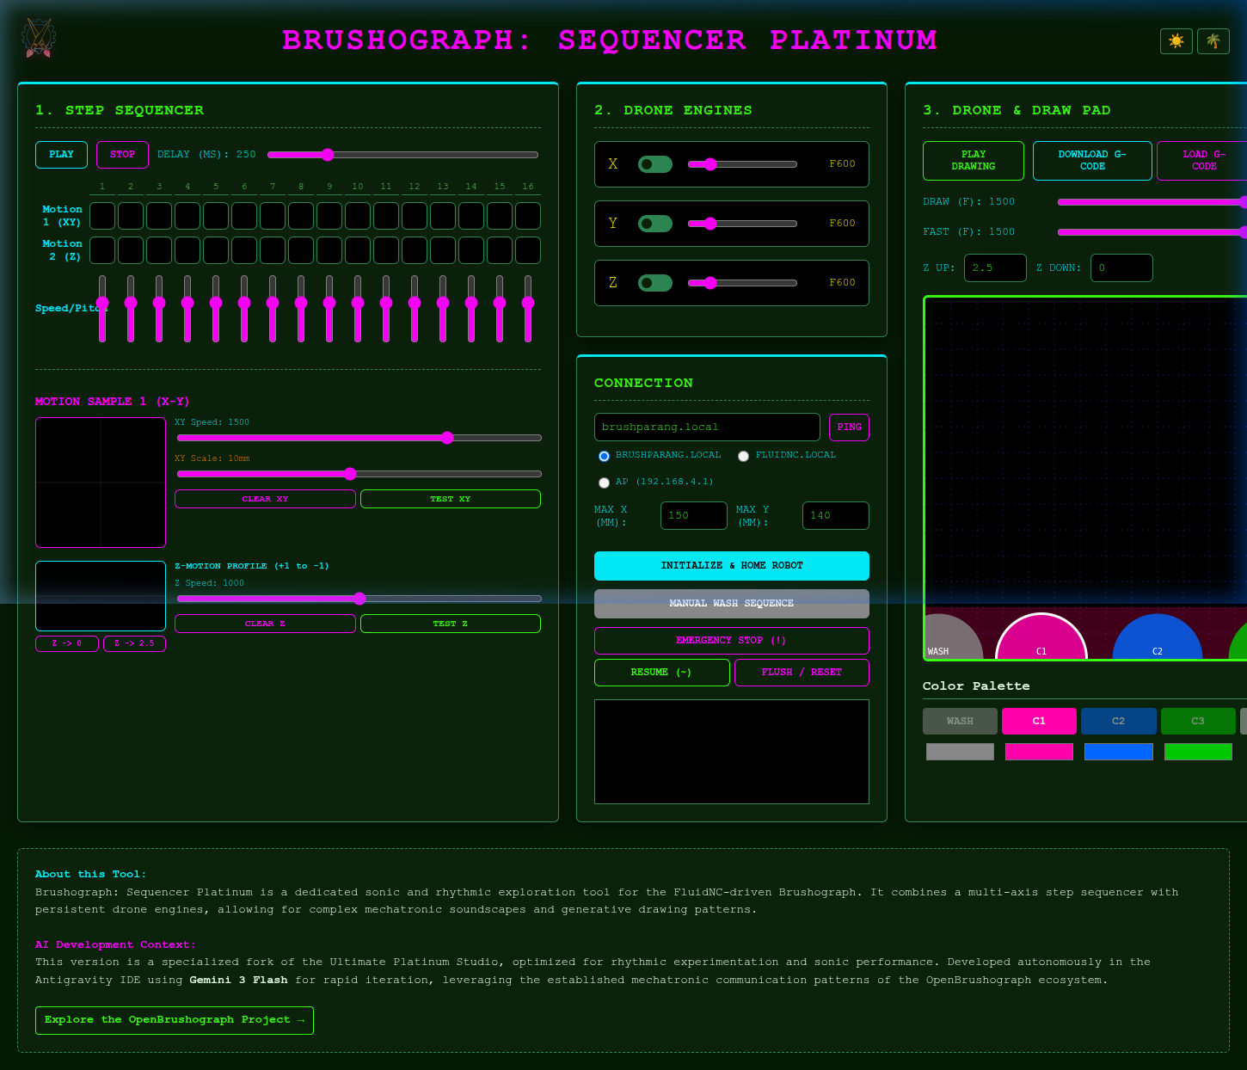The image size is (1247, 1070).
Task: Toggle Motion 2 (Z) step 12
Action: pyautogui.click(x=415, y=250)
